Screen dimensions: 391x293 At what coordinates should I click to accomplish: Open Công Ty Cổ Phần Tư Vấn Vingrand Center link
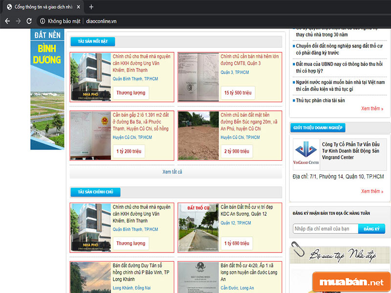pyautogui.click(x=350, y=151)
